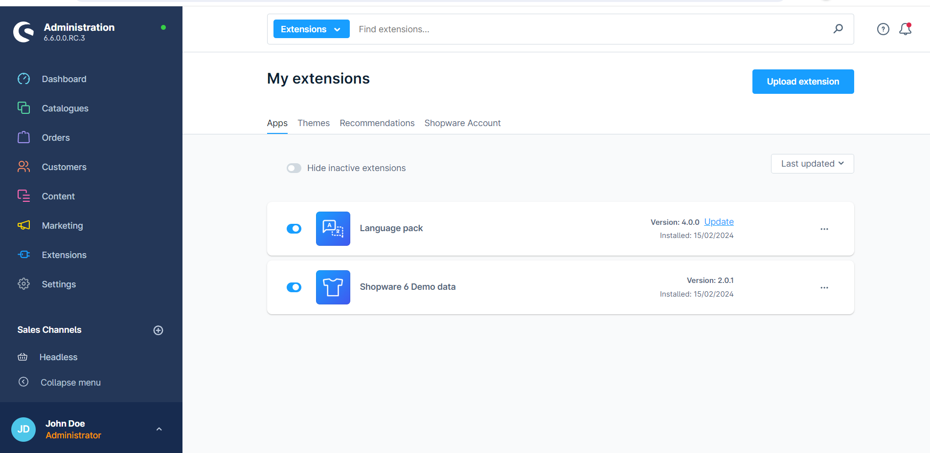This screenshot has height=453, width=930.
Task: Open the Last updated sort dropdown
Action: pyautogui.click(x=812, y=163)
